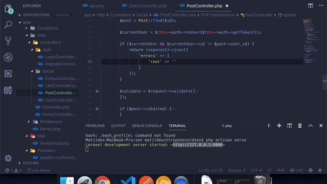Collapse the Auth folder

tap(32, 50)
